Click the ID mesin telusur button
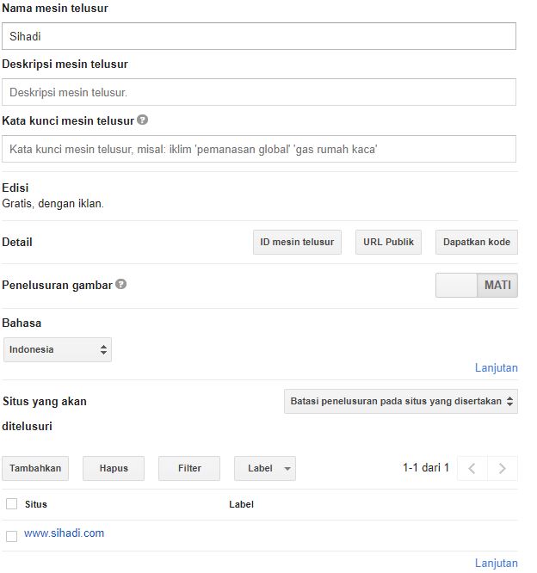This screenshot has height=573, width=537. click(x=297, y=242)
